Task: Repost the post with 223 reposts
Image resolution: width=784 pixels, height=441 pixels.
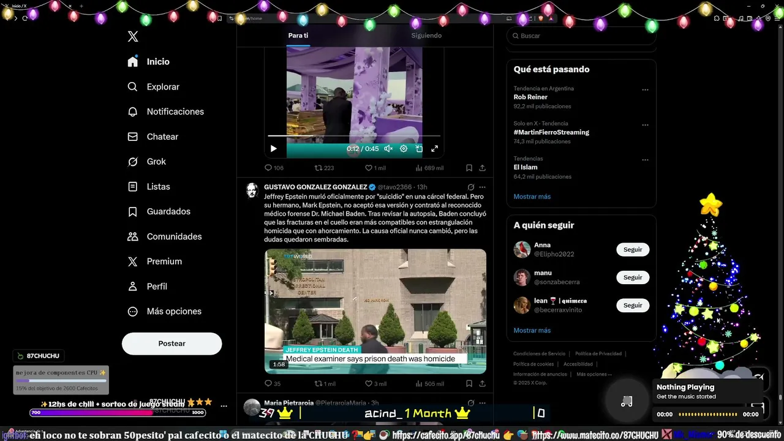Action: point(324,168)
